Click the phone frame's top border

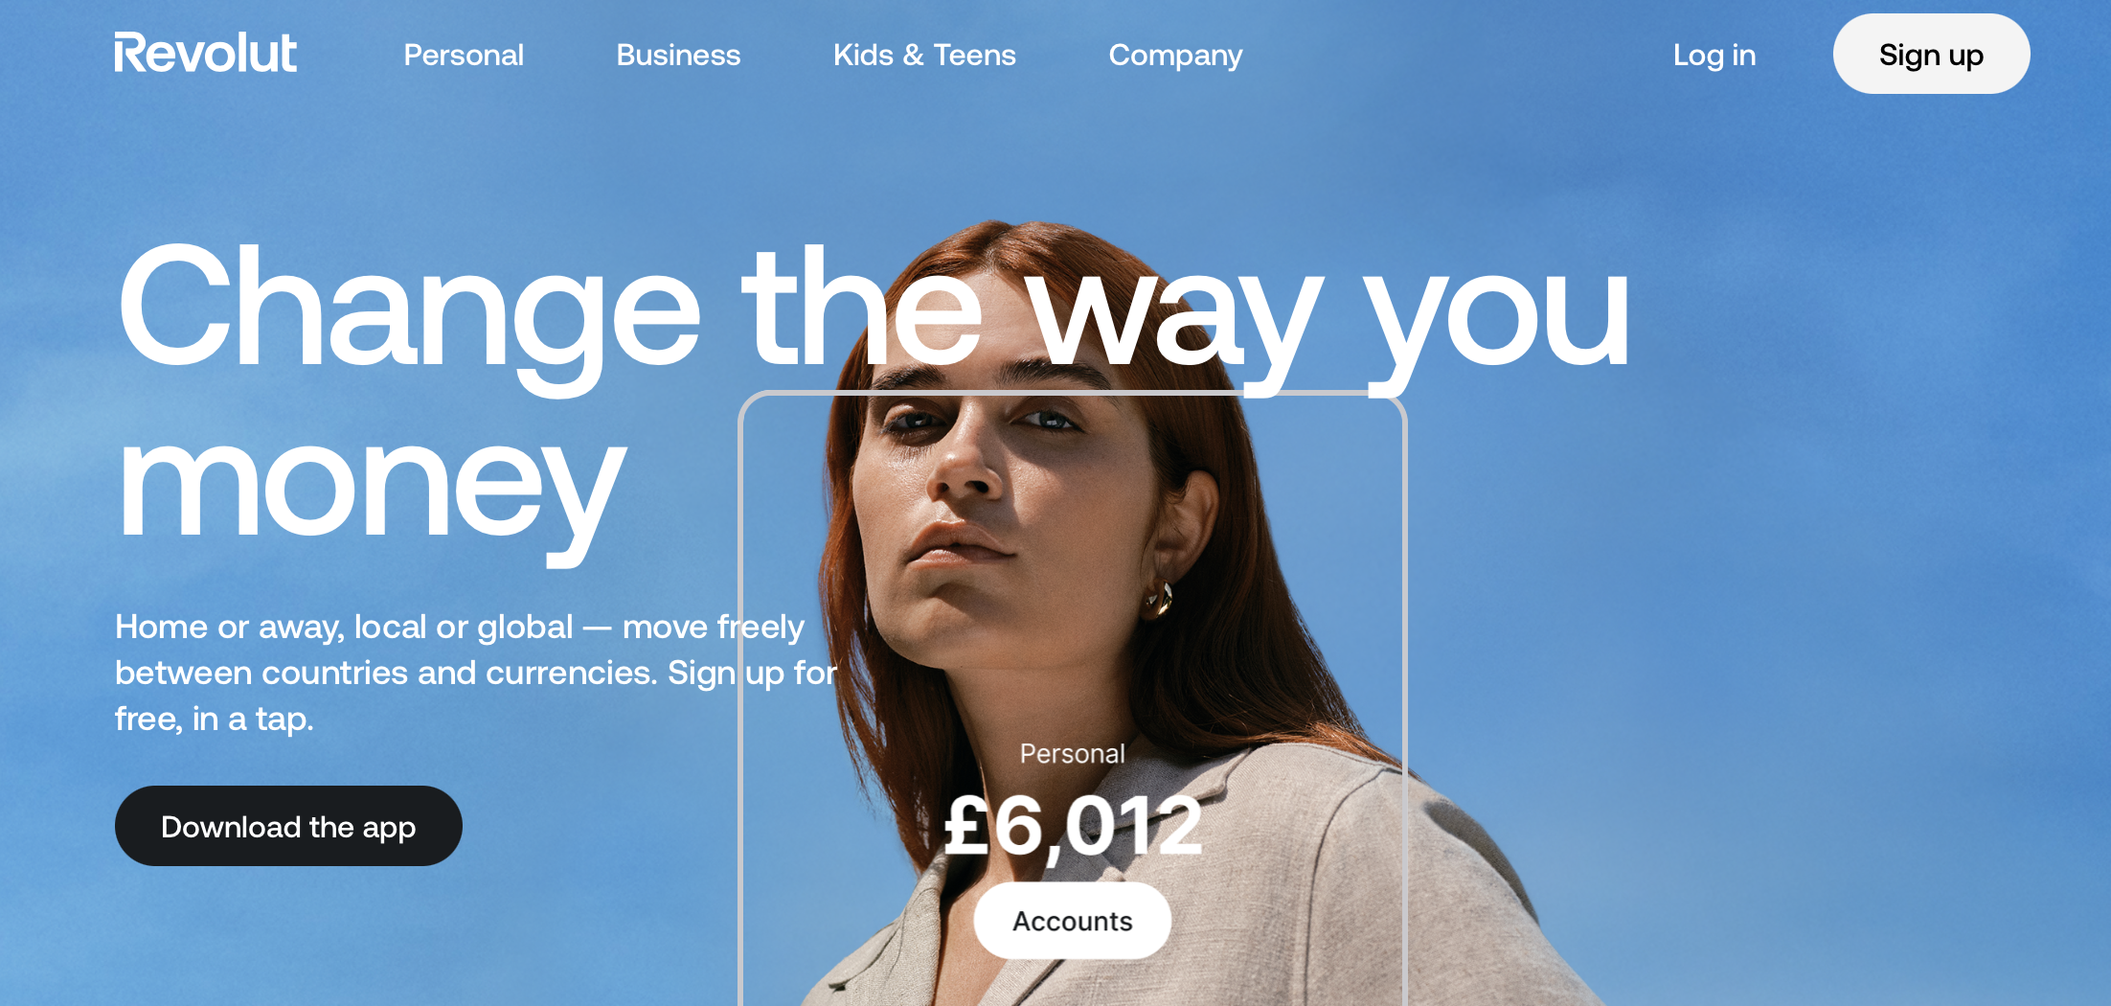[1073, 393]
